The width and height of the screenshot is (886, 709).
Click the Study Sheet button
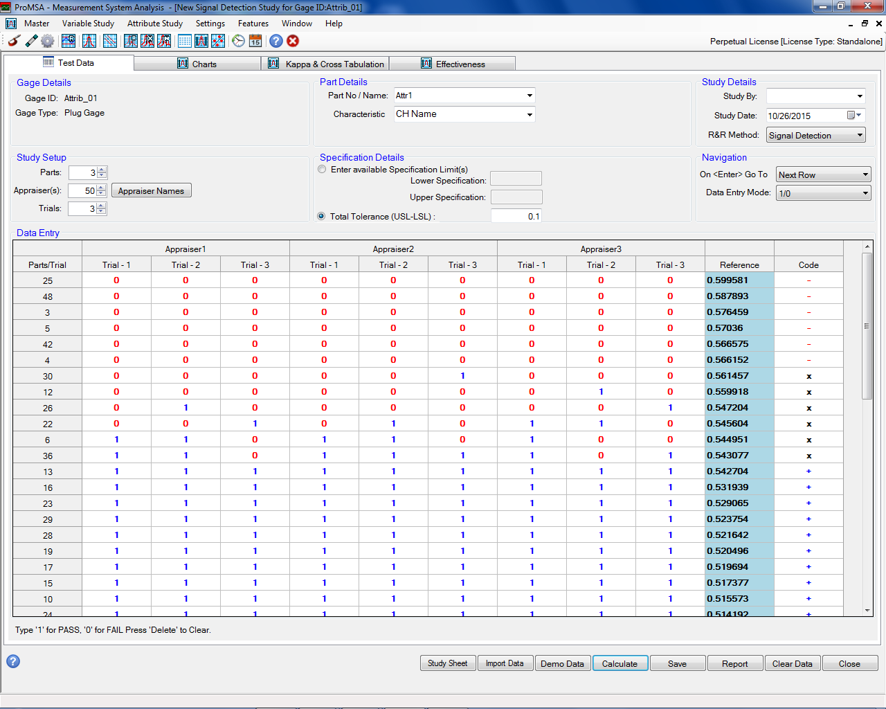point(447,663)
